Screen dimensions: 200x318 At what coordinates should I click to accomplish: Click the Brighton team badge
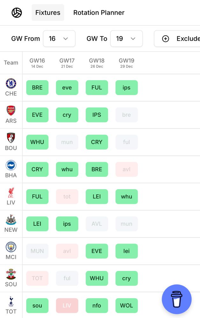click(11, 165)
